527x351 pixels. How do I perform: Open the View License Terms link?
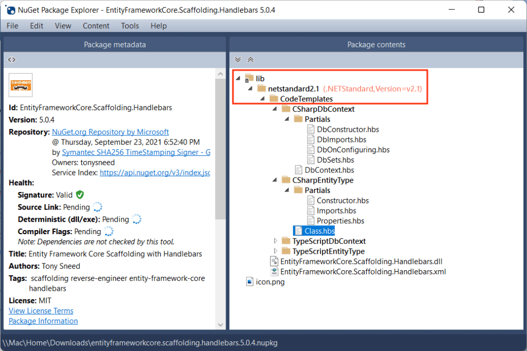(41, 311)
